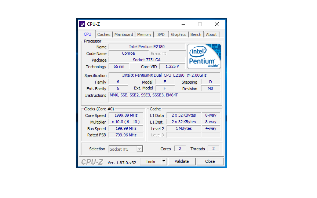Click the Revision value M0

click(211, 88)
